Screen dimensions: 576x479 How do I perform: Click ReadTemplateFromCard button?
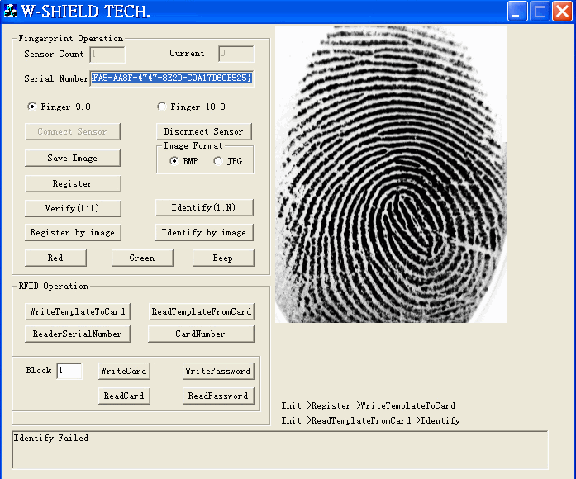pos(202,311)
